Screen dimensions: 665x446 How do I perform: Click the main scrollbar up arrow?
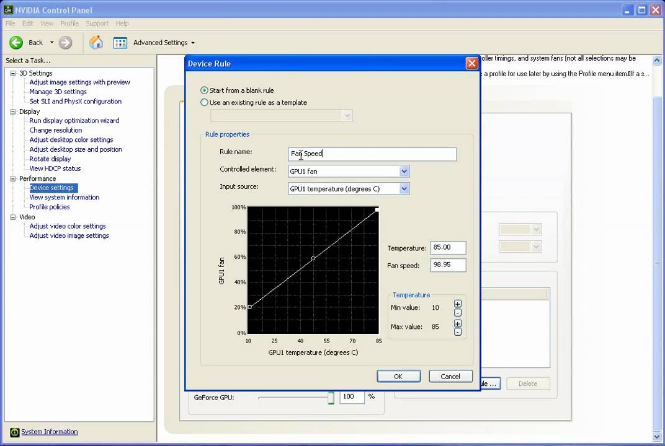[657, 60]
